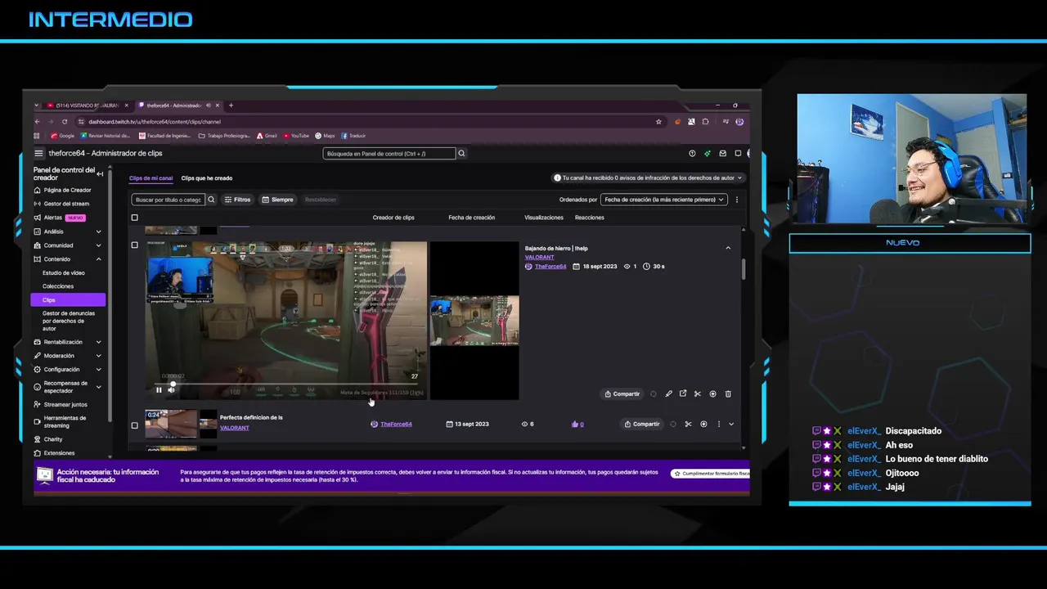
Task: Open Gestor del stream in sidebar
Action: pos(66,204)
